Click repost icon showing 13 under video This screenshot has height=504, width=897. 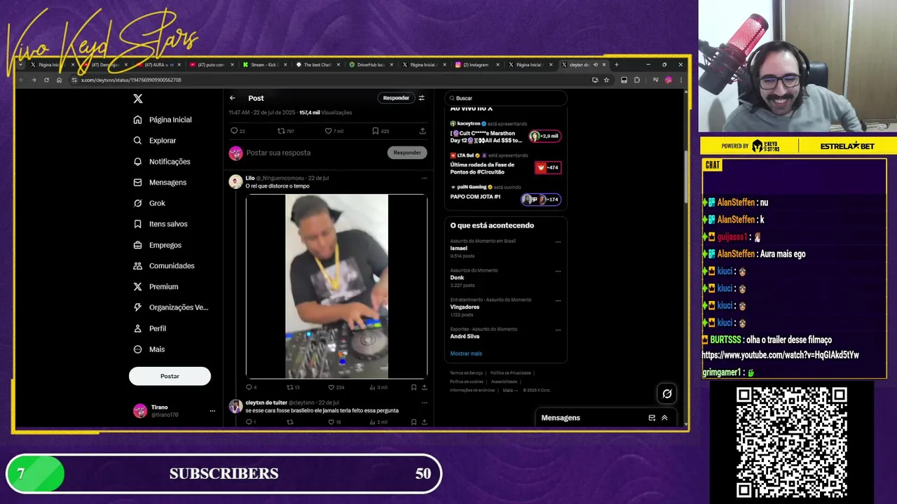(290, 387)
